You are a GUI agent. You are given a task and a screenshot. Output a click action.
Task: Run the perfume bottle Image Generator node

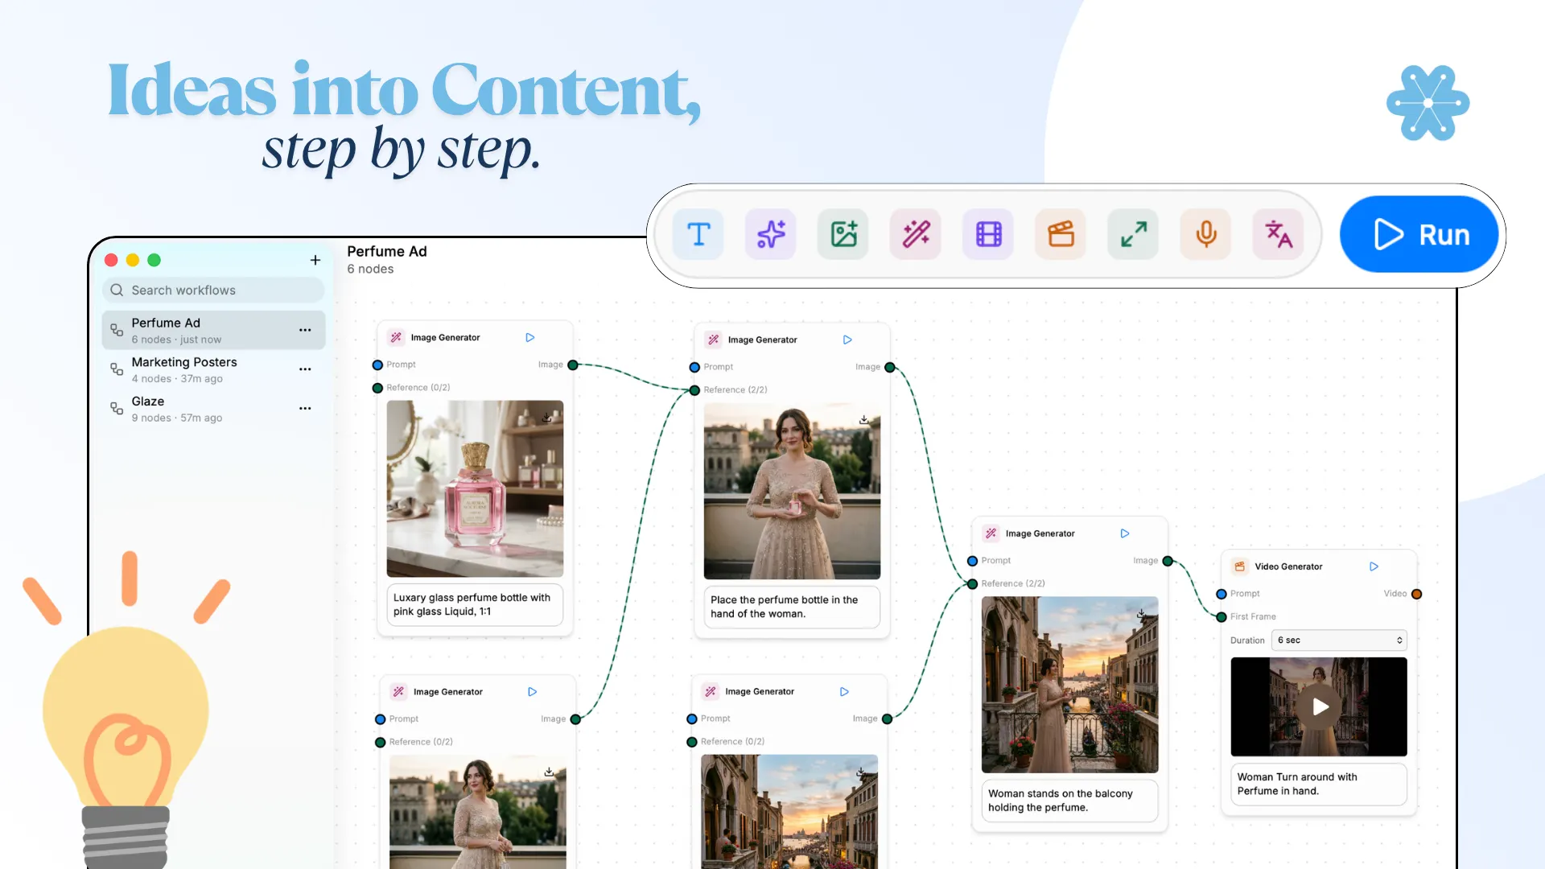pyautogui.click(x=530, y=338)
